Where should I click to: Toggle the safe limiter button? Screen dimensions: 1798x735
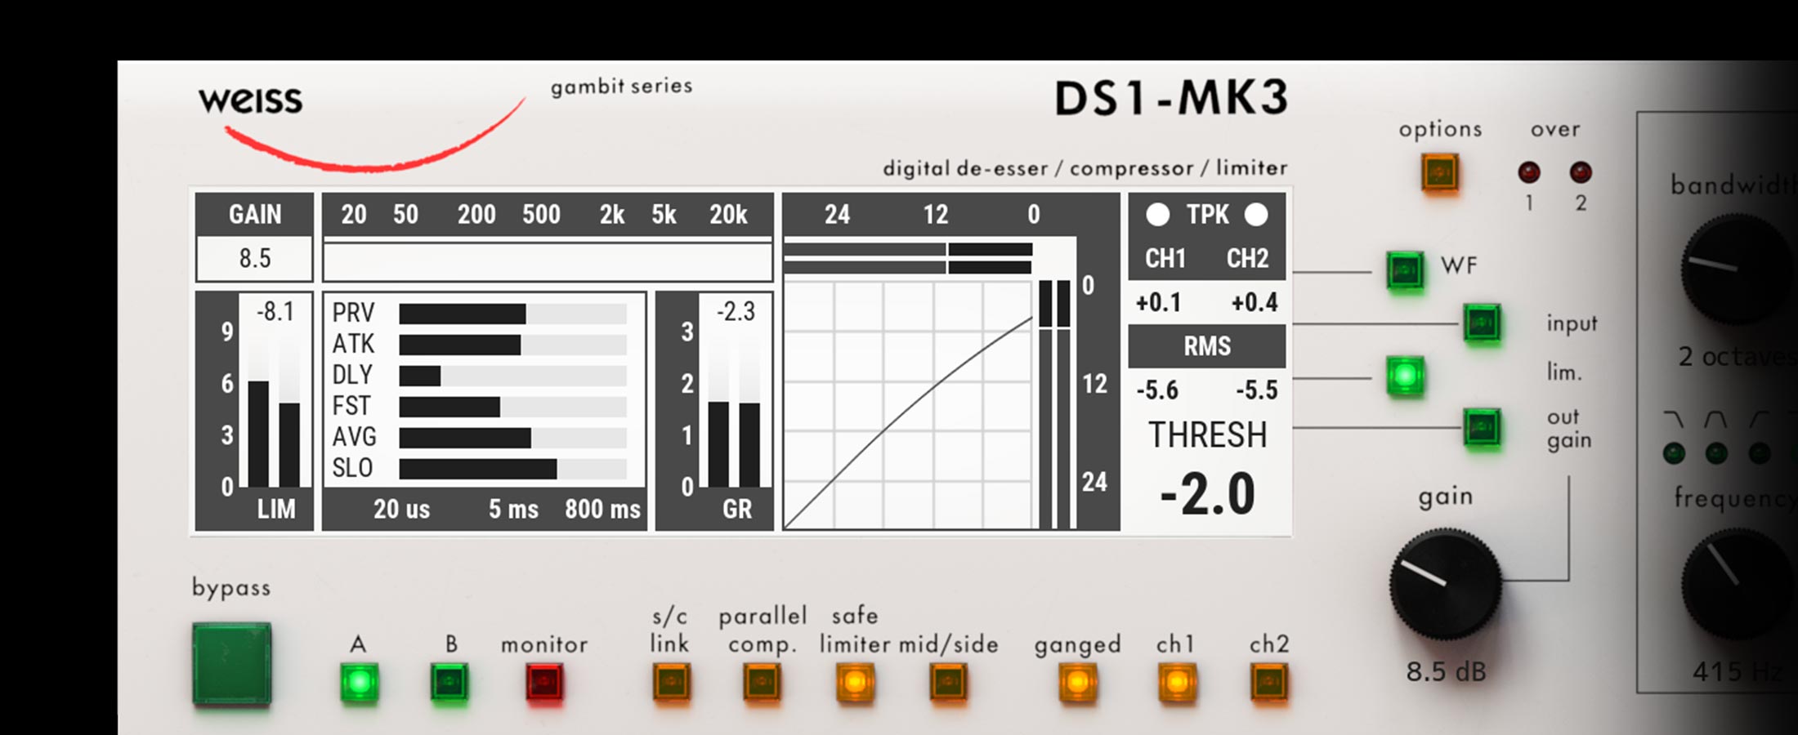(855, 683)
